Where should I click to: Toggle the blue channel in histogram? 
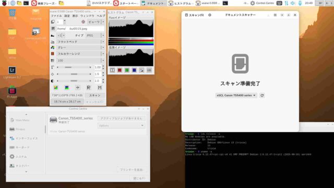click(134, 70)
